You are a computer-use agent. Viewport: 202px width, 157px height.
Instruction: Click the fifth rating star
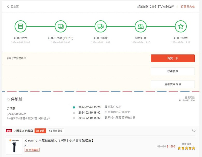click(x=193, y=148)
